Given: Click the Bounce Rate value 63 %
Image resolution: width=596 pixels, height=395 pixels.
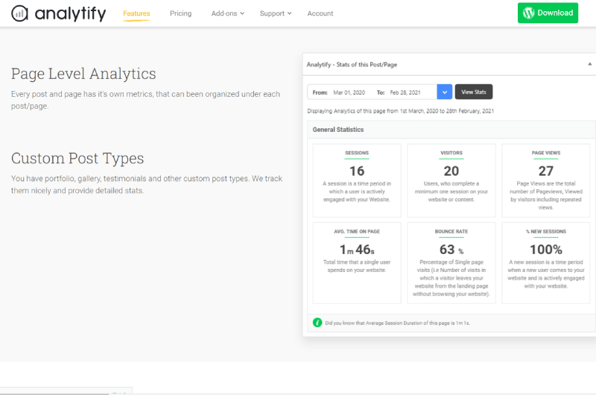Looking at the screenshot, I should (x=451, y=250).
